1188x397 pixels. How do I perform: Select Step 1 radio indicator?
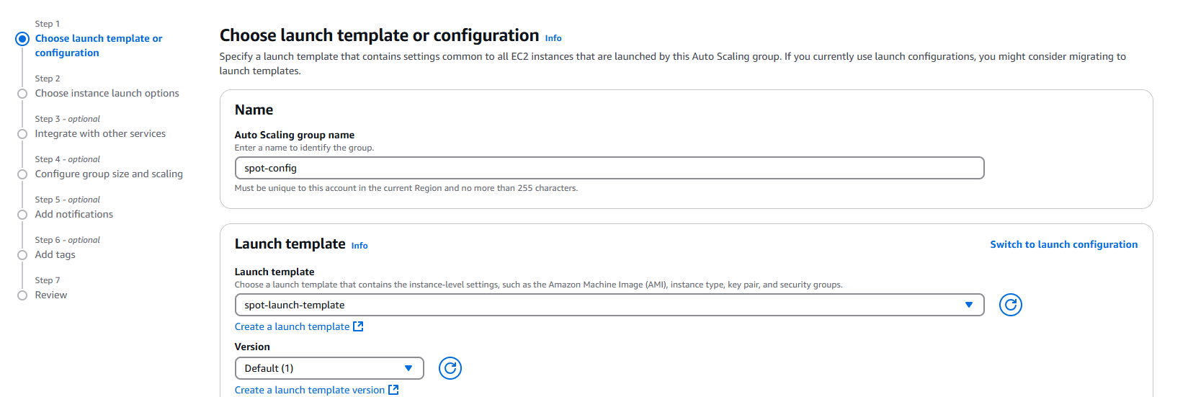pos(22,39)
